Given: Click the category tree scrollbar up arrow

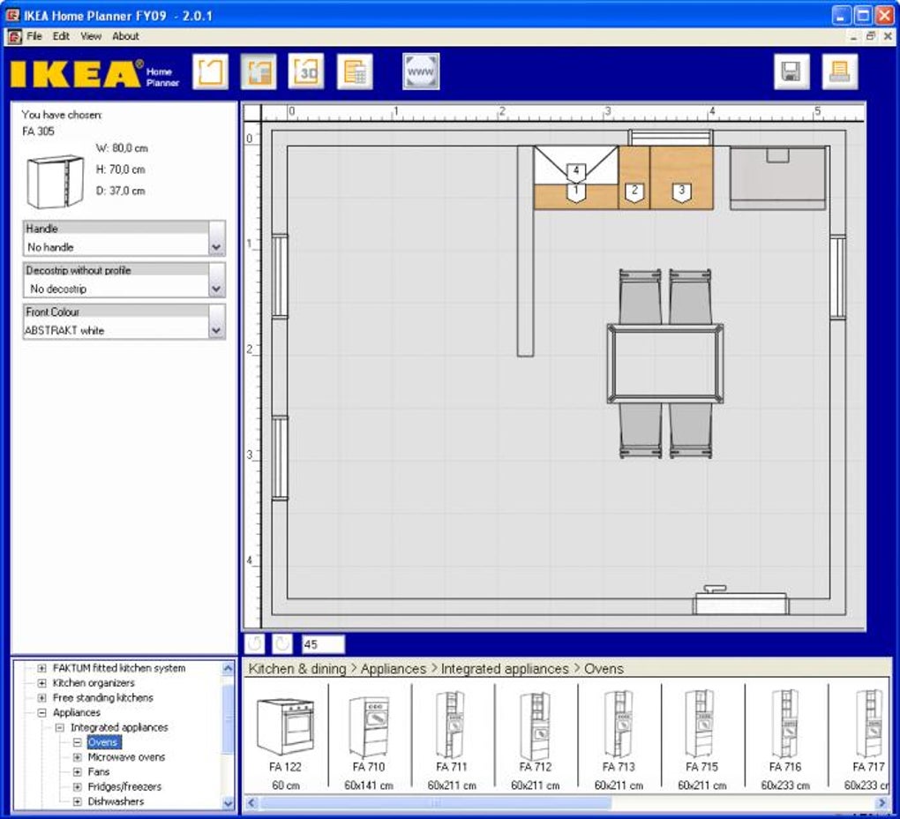Looking at the screenshot, I should coord(228,668).
